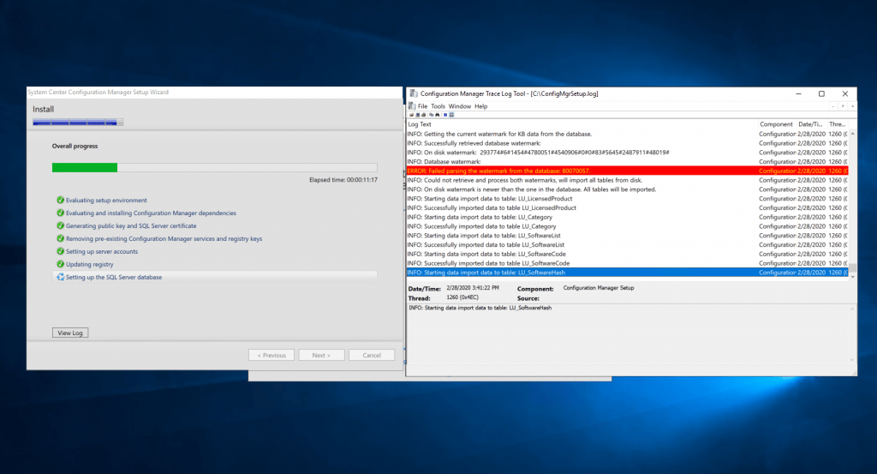Click the Previous button in Setup Wizard
Image resolution: width=877 pixels, height=474 pixels.
[271, 356]
